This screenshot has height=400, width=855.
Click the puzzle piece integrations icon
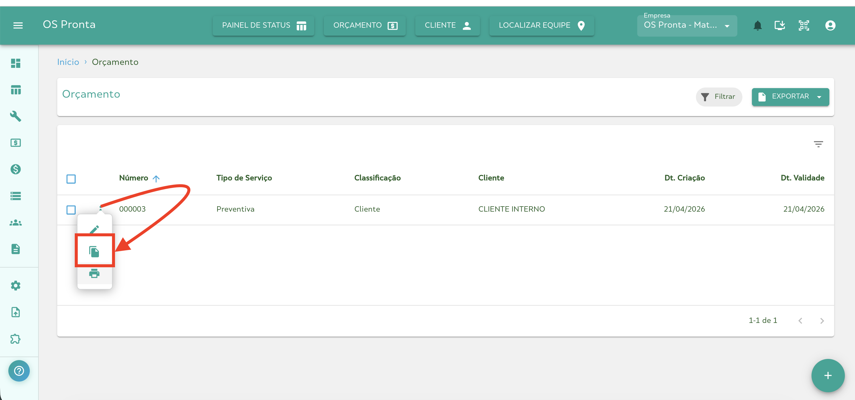pos(15,339)
